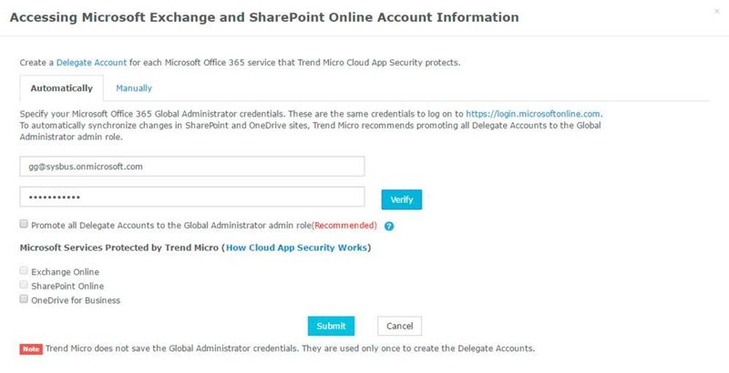Open the login.microsoftonline.com link

[x=533, y=114]
